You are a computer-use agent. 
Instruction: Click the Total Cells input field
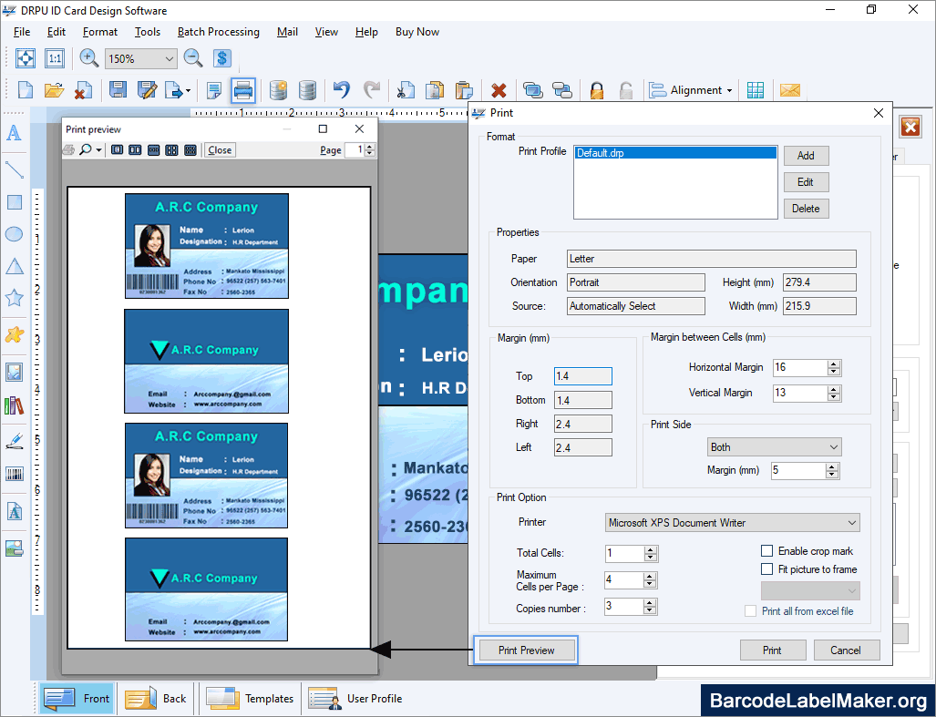[x=624, y=553]
